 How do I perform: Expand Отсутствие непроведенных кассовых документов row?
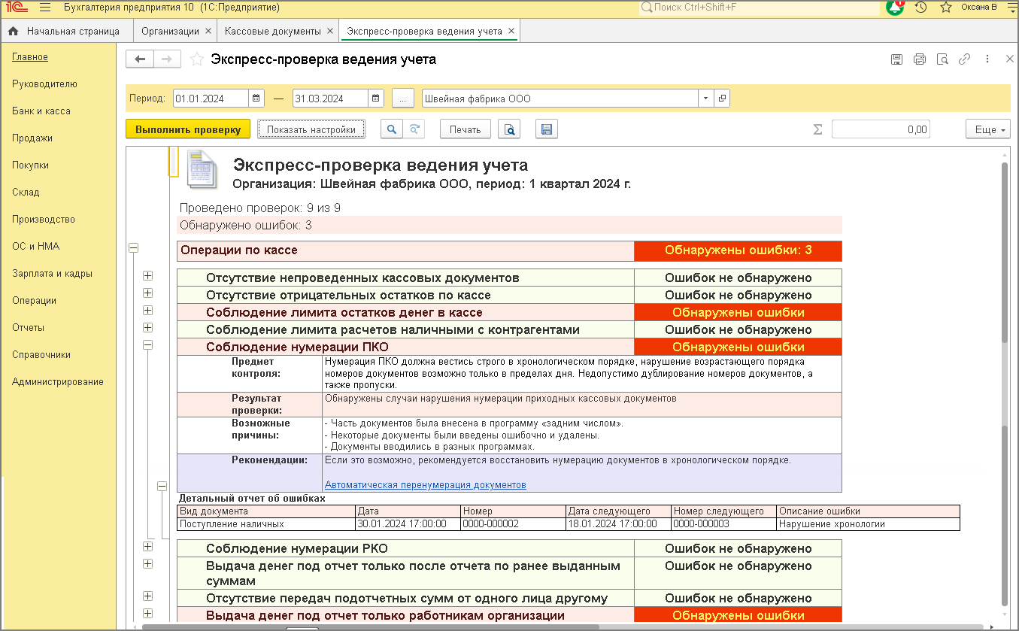tap(148, 276)
